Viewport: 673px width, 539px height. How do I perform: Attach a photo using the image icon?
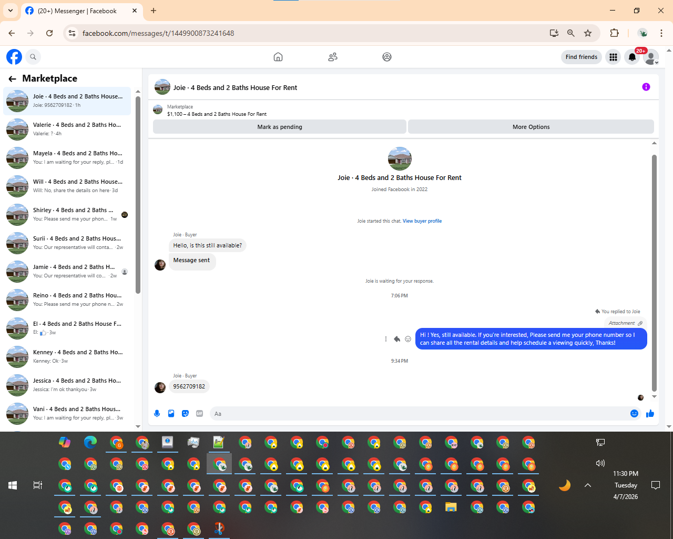tap(171, 414)
